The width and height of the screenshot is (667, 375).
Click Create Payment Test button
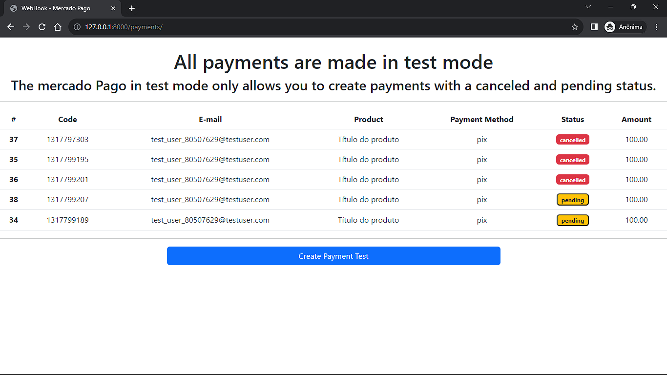[333, 256]
